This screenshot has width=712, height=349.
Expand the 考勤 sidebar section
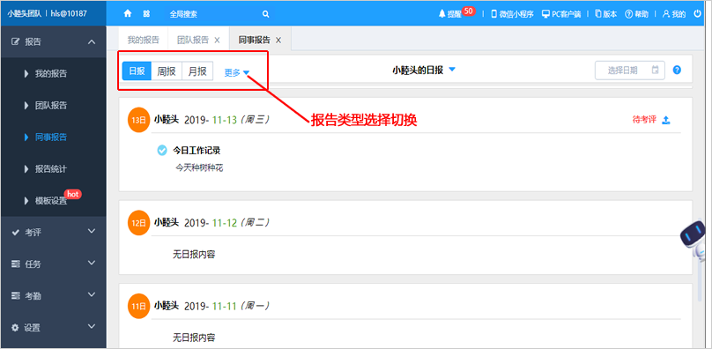(x=92, y=294)
